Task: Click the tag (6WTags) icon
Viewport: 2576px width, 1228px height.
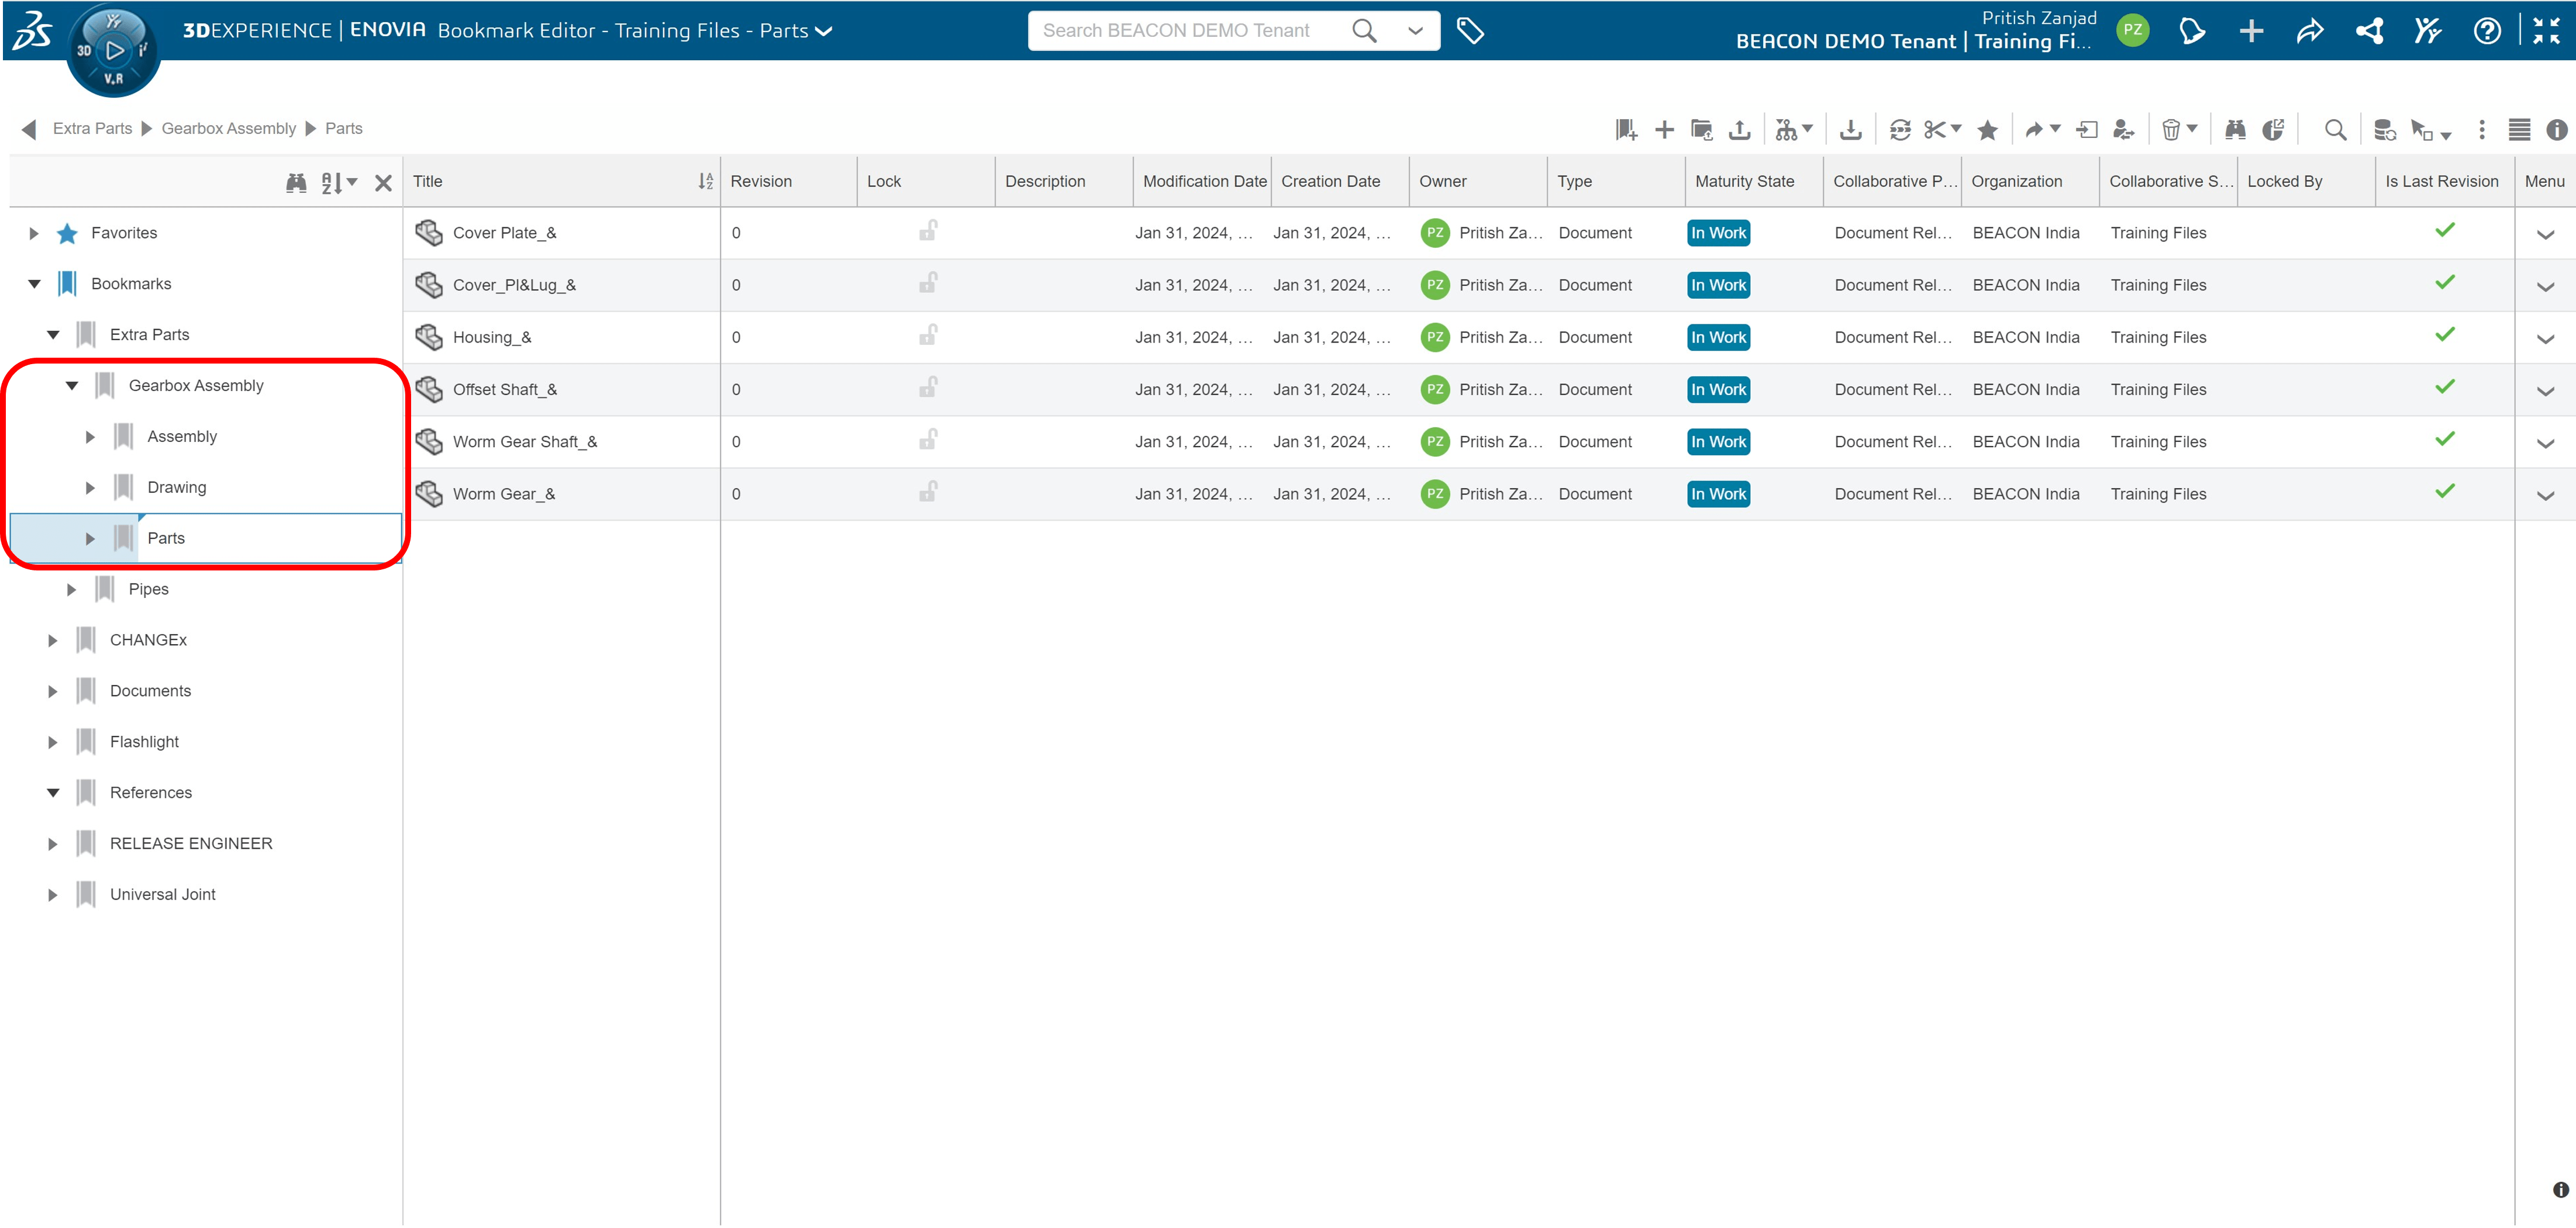Action: coord(1469,31)
